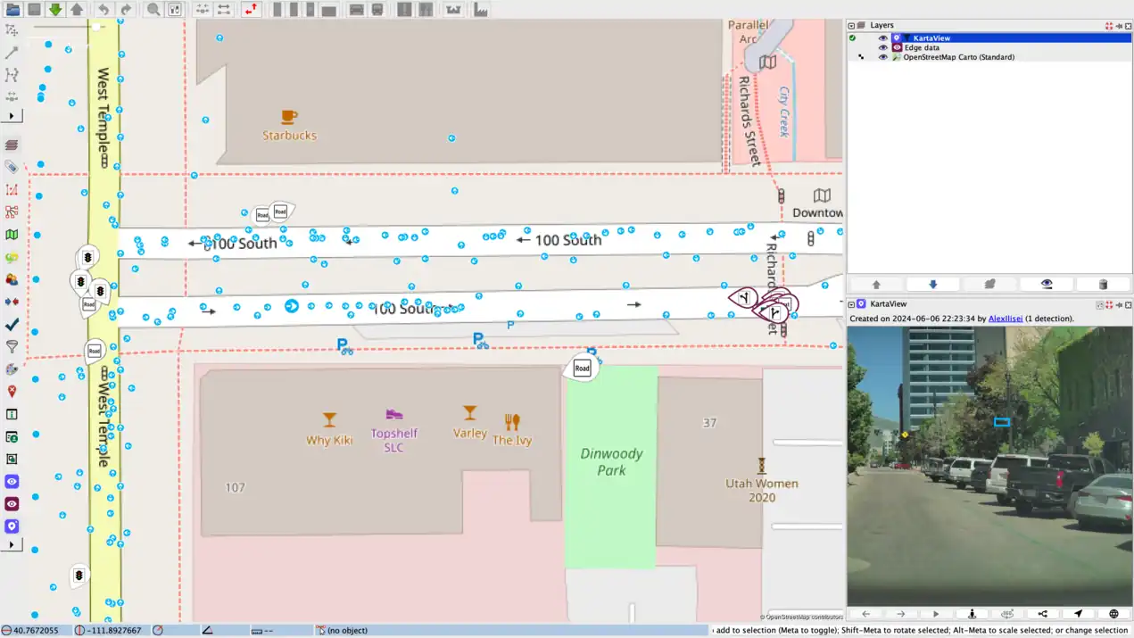The width and height of the screenshot is (1134, 638).
Task: Click the play button under the street photo
Action: [x=936, y=614]
